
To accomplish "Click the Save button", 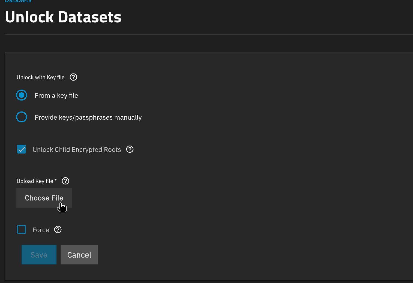I will pyautogui.click(x=39, y=255).
